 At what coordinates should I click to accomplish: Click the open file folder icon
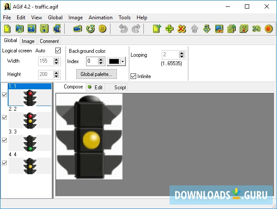[x=19, y=29]
